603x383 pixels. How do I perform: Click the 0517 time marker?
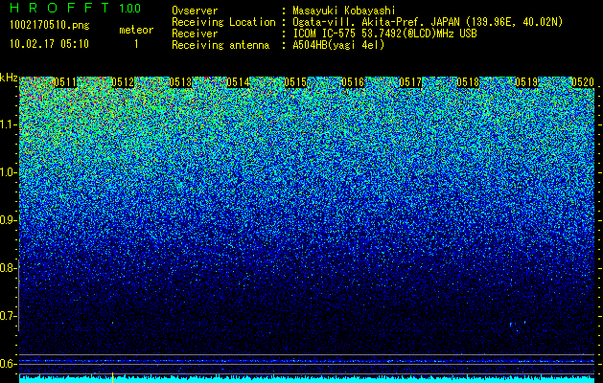pos(410,82)
